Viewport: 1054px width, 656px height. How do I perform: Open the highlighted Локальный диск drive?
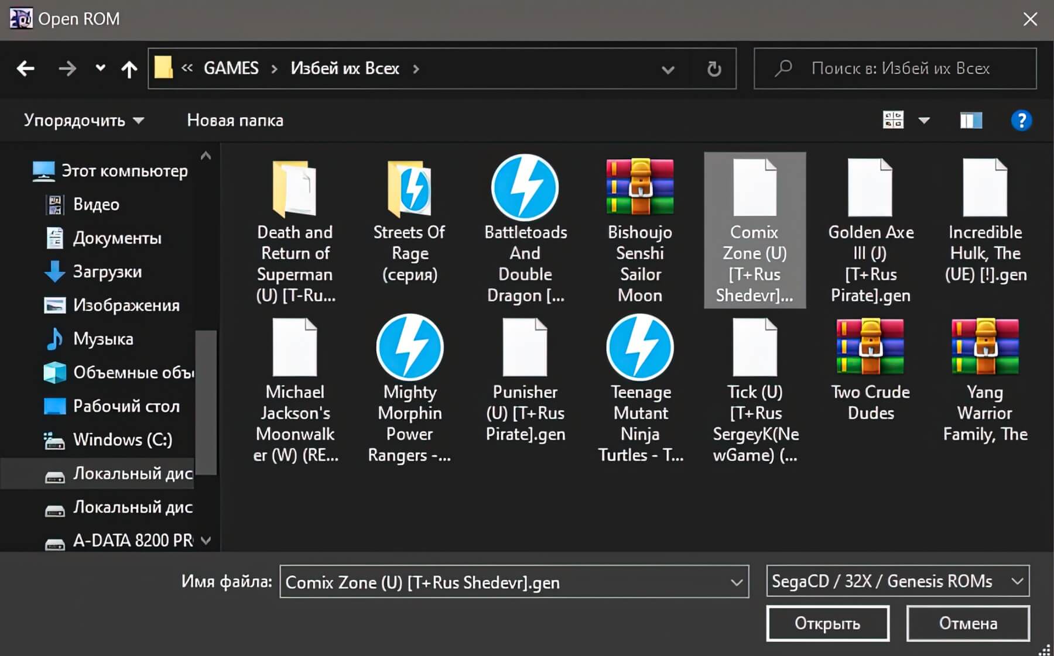(97, 473)
